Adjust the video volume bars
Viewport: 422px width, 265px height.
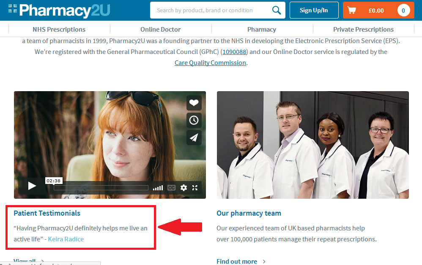point(158,188)
